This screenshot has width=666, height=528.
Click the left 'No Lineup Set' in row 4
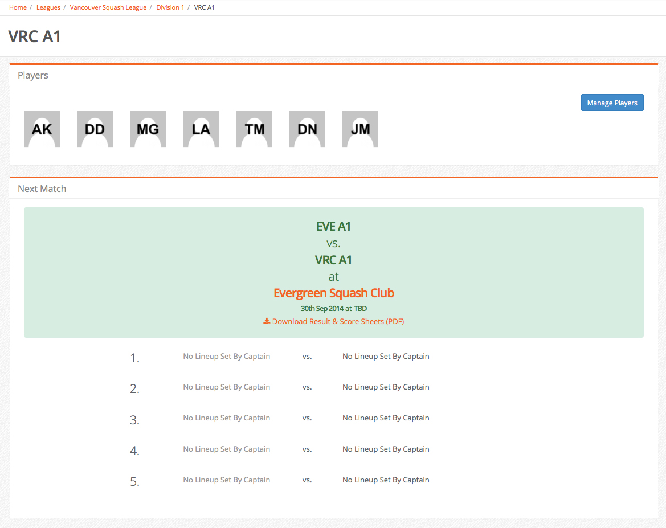click(226, 449)
